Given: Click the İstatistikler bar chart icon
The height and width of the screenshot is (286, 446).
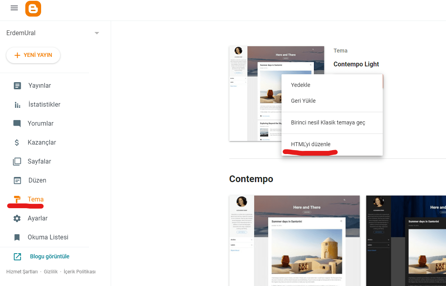Looking at the screenshot, I should (x=17, y=105).
